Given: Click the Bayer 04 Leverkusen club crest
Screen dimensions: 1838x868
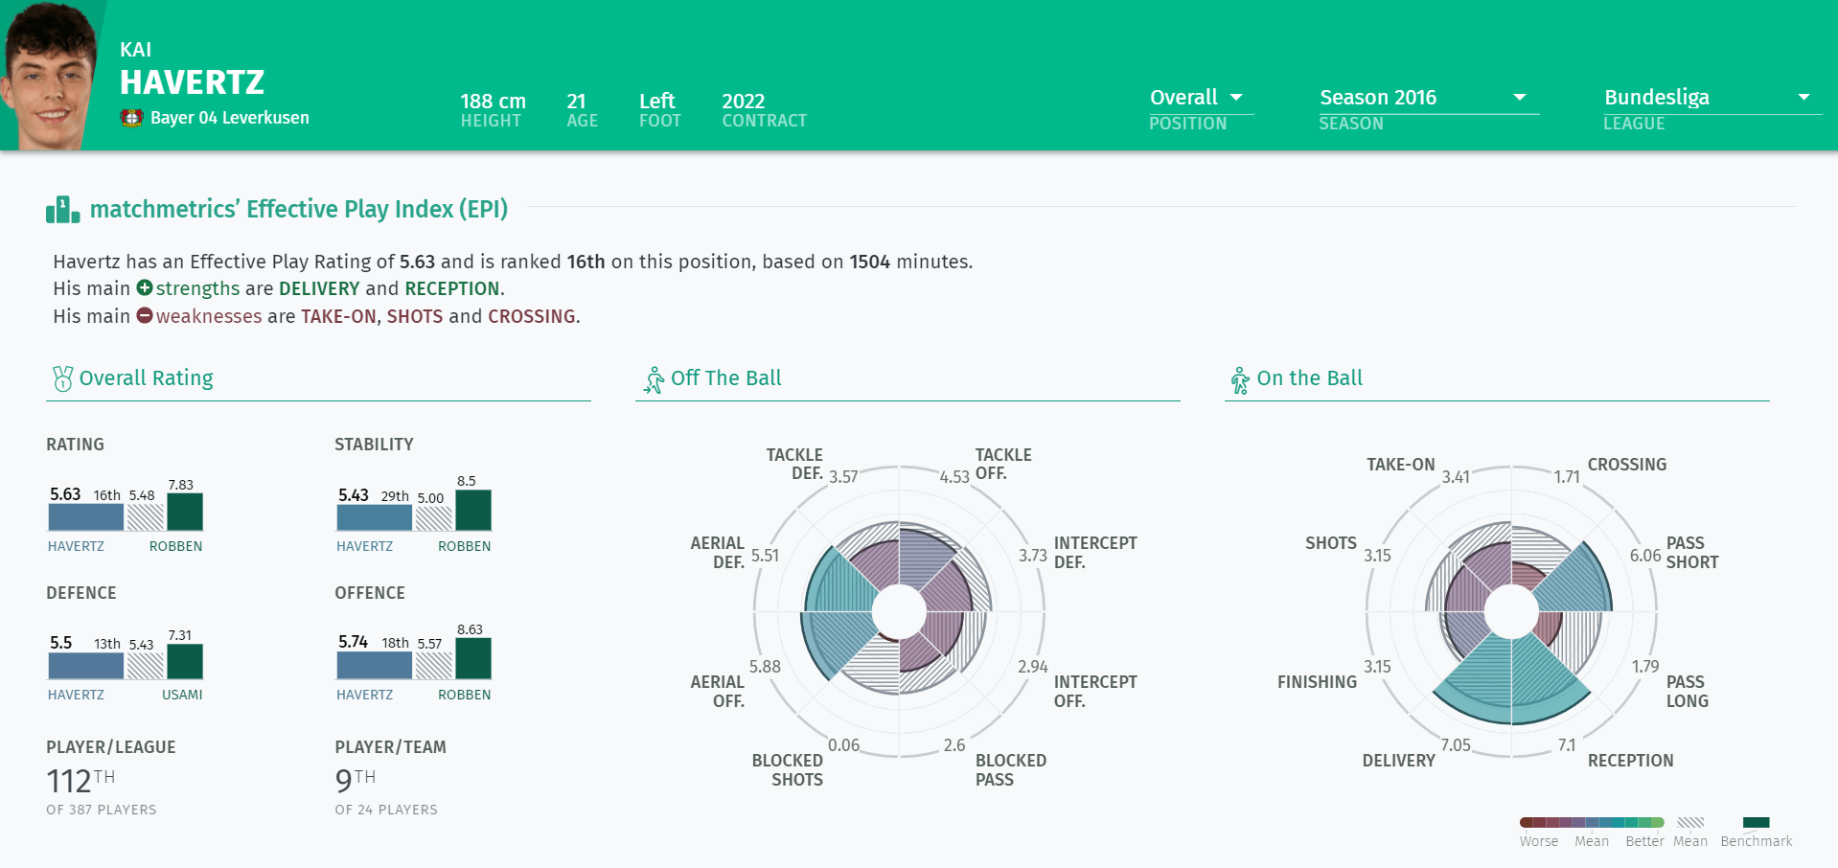Looking at the screenshot, I should 131,118.
